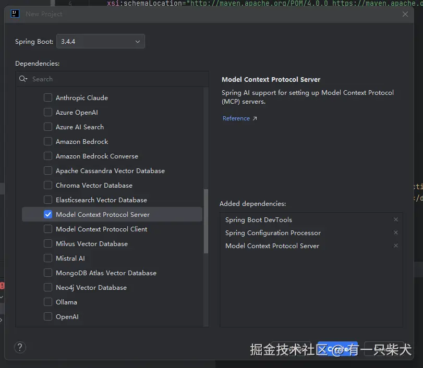Open the Spring Boot version dropdown

pos(101,41)
